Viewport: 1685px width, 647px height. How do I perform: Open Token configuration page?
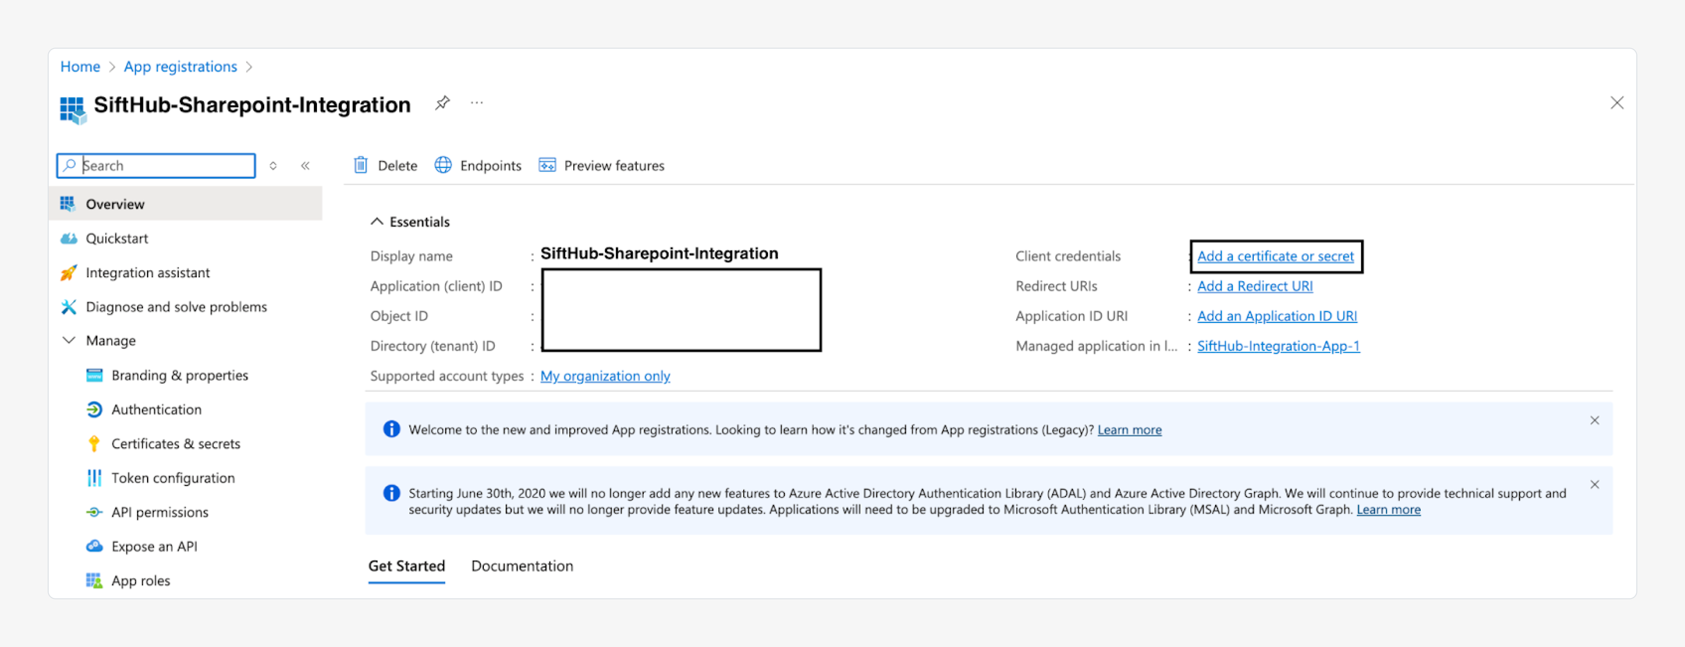173,478
